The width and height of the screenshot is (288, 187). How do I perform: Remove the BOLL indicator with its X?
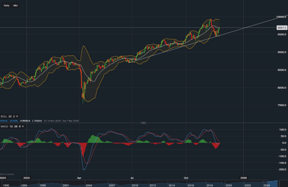[17, 116]
